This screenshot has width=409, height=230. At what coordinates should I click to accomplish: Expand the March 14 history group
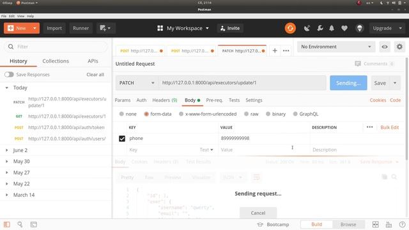click(x=7, y=195)
